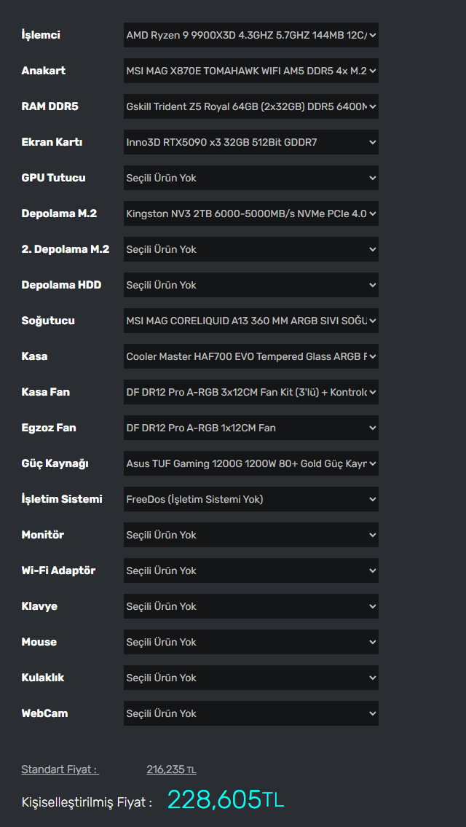
Task: Open the GPU Tutucu dropdown
Action: point(250,178)
